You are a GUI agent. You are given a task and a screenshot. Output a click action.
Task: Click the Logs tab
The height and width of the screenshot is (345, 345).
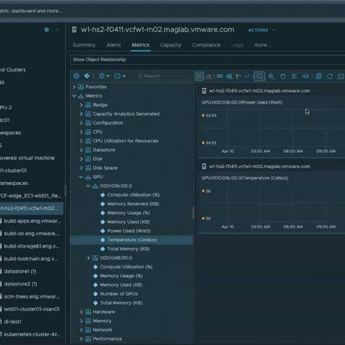point(237,45)
